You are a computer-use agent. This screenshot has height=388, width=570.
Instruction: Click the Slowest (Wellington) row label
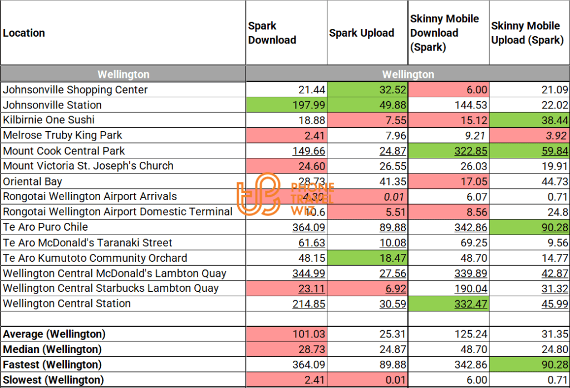point(53,380)
